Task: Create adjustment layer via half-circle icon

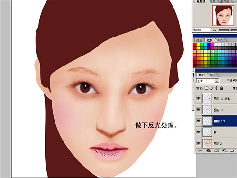Action: [x=224, y=150]
